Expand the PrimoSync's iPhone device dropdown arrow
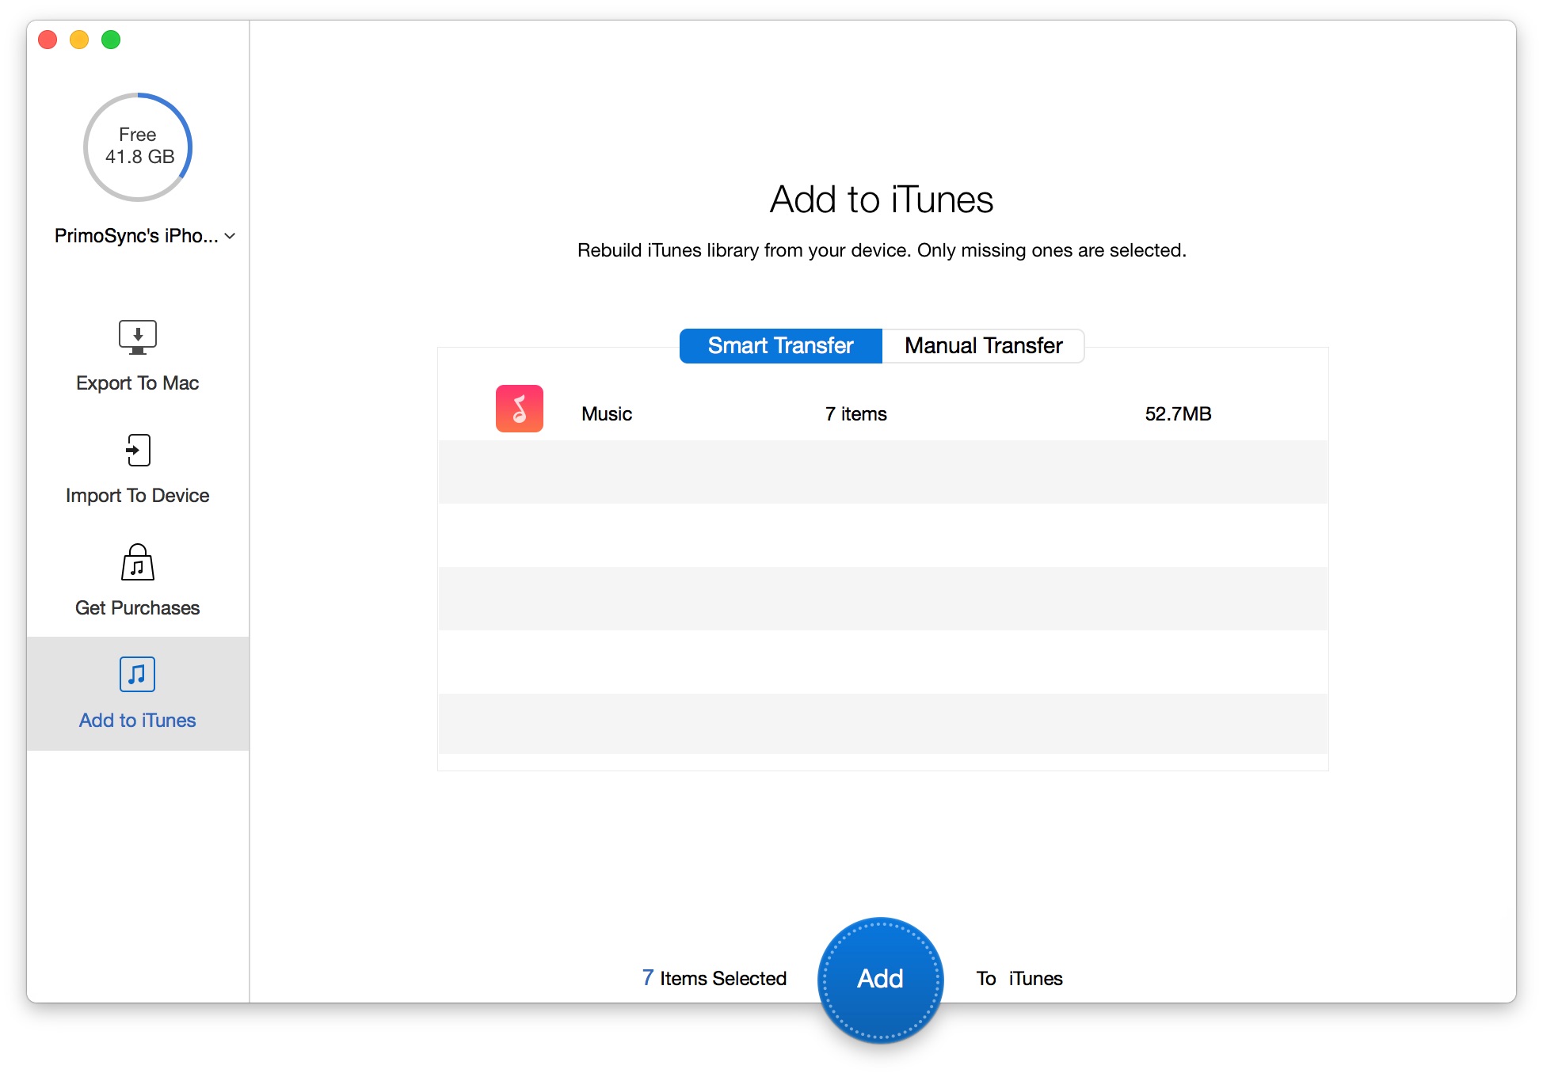 click(x=230, y=236)
